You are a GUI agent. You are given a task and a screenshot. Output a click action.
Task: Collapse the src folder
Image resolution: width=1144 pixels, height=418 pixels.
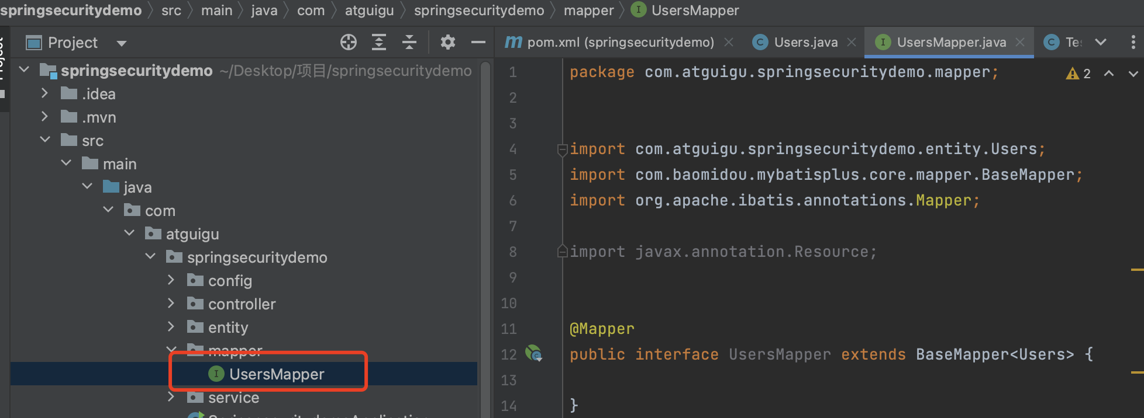tap(45, 140)
